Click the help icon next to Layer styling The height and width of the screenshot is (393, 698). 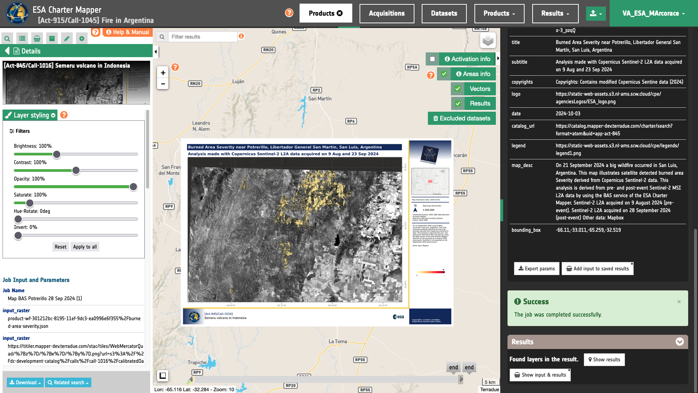(64, 115)
